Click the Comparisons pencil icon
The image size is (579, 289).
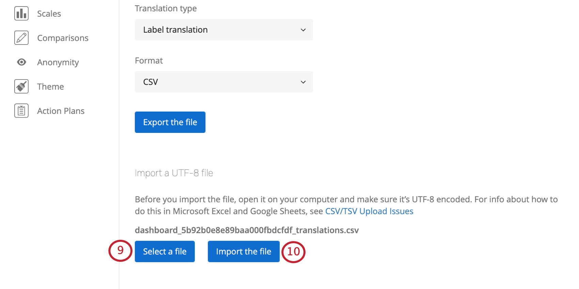21,38
